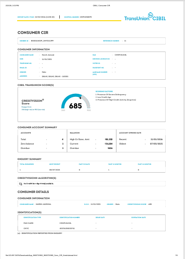Click the gauge needle pointer arrow
Viewport: 185px width, 259px height.
(x=80, y=98)
